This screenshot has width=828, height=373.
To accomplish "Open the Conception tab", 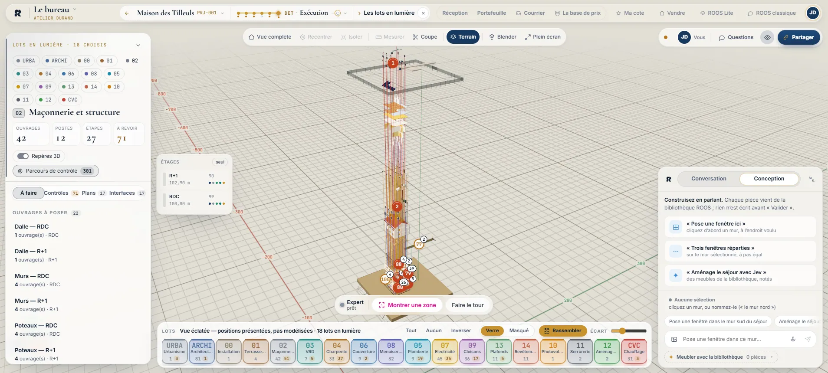I will tap(769, 179).
